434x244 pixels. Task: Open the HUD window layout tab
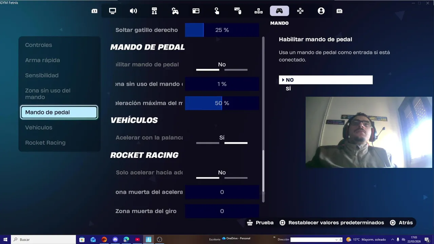(196, 11)
